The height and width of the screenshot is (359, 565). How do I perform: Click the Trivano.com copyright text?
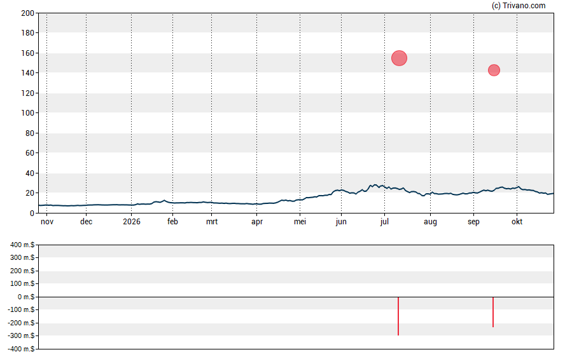tap(519, 5)
